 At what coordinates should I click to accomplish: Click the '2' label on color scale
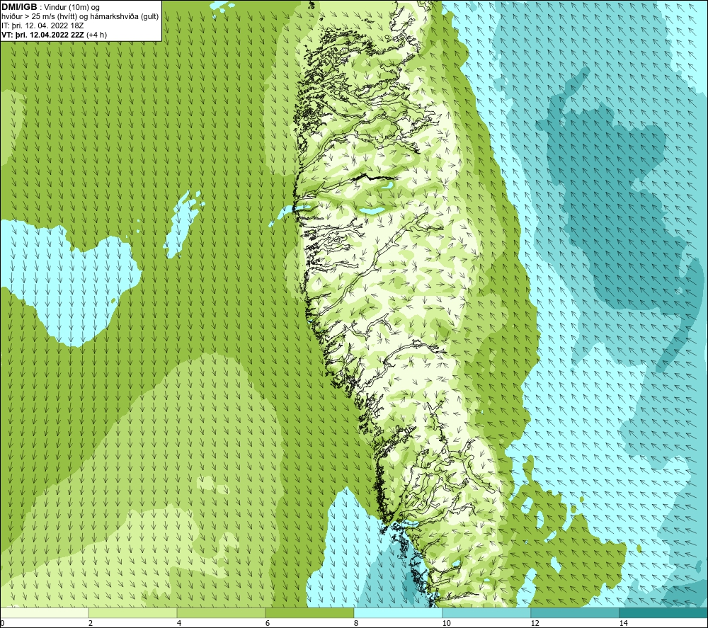coord(91,623)
